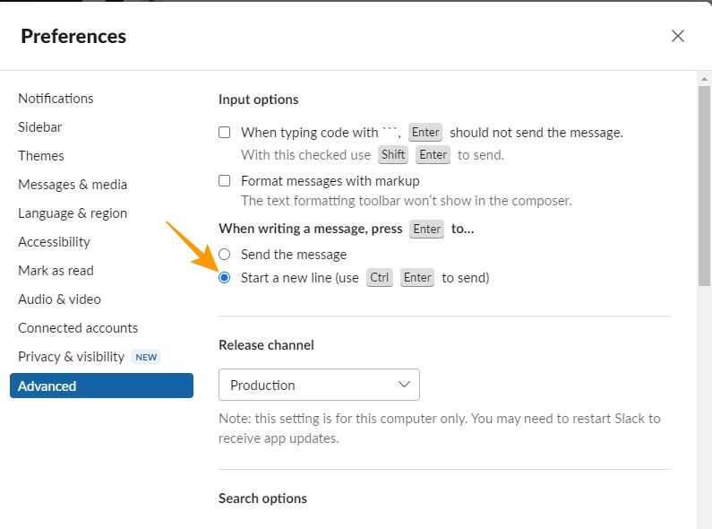Select Audio & video section

pyautogui.click(x=59, y=299)
